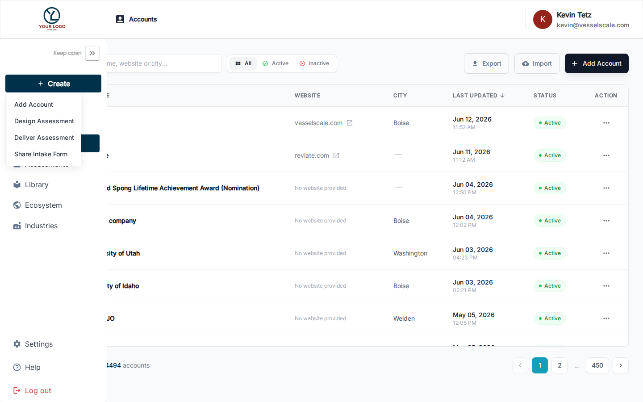Open the actions menu for the reviate.com row
643x402 pixels.
click(x=606, y=155)
